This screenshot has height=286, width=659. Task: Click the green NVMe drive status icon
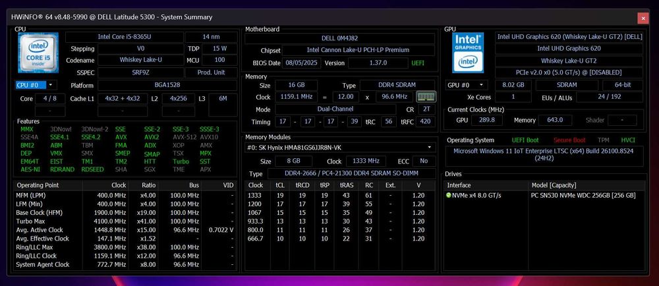(448, 195)
